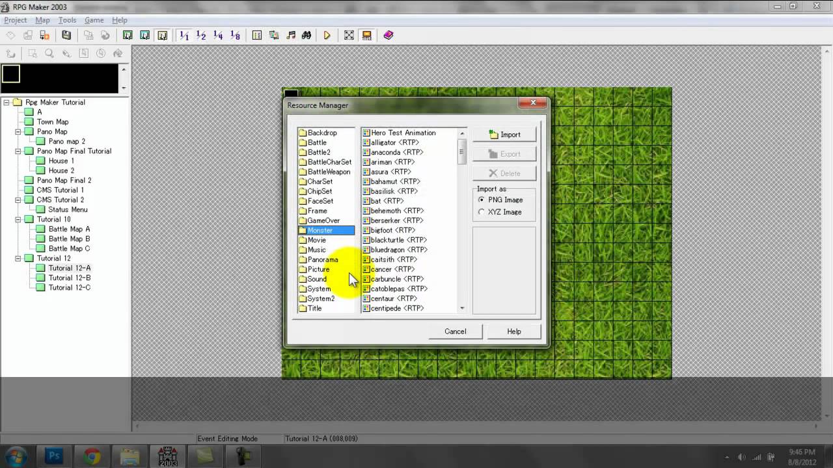Screen dimensions: 833x468
Task: Open the Project menu
Action: tap(16, 20)
